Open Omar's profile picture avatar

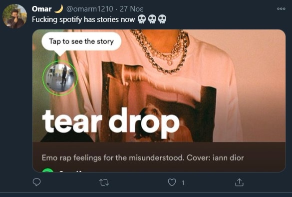coord(14,16)
